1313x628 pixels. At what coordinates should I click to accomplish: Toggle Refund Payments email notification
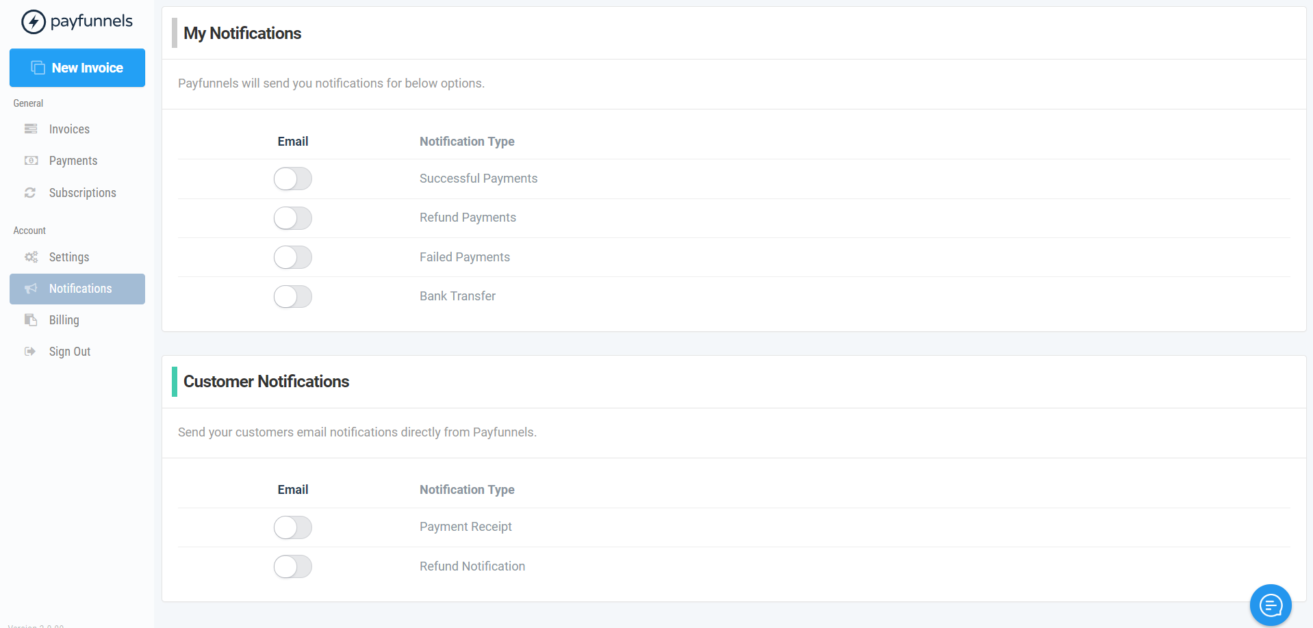click(293, 218)
